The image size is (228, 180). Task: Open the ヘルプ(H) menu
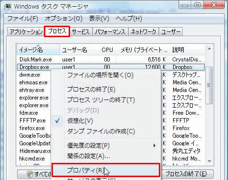(129, 19)
